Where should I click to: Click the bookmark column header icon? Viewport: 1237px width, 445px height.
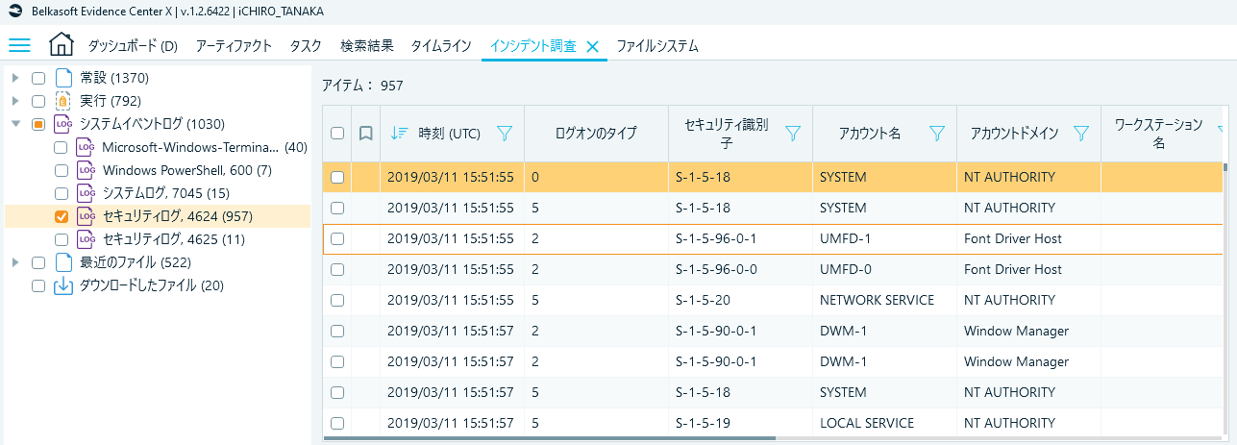pos(365,134)
